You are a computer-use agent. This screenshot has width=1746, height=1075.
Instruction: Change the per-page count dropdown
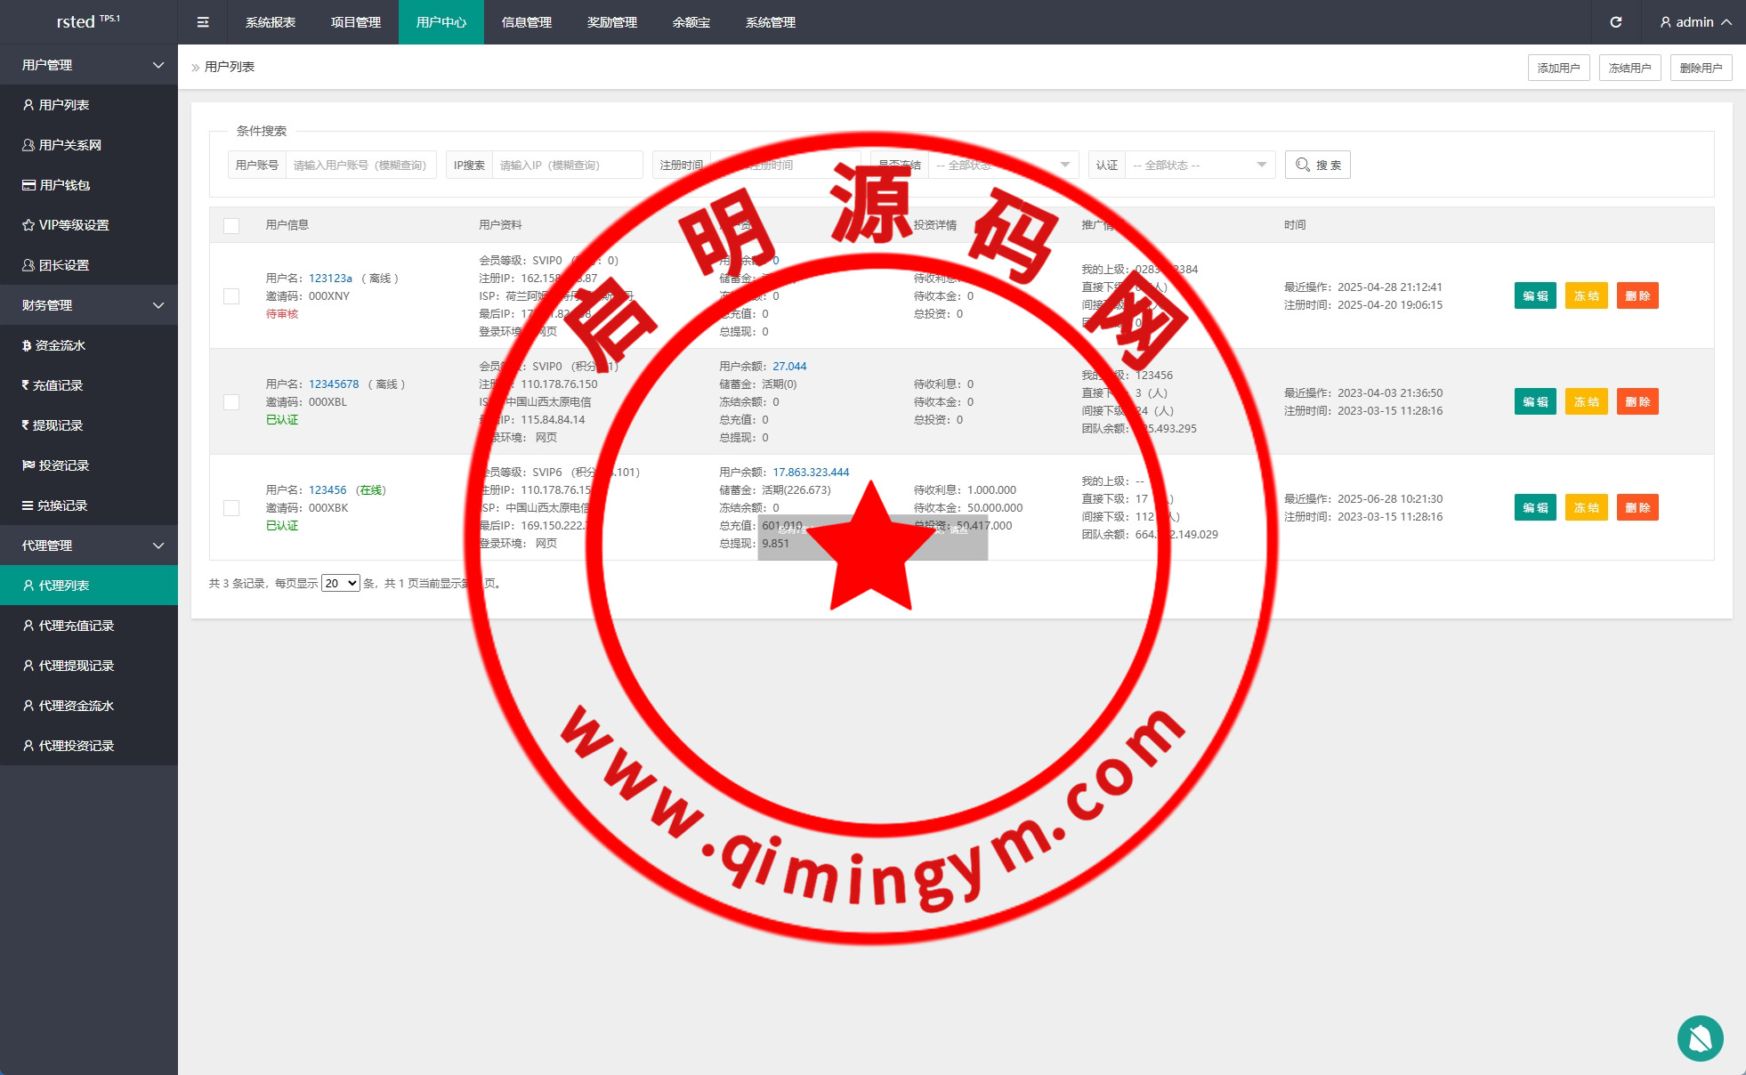(340, 584)
